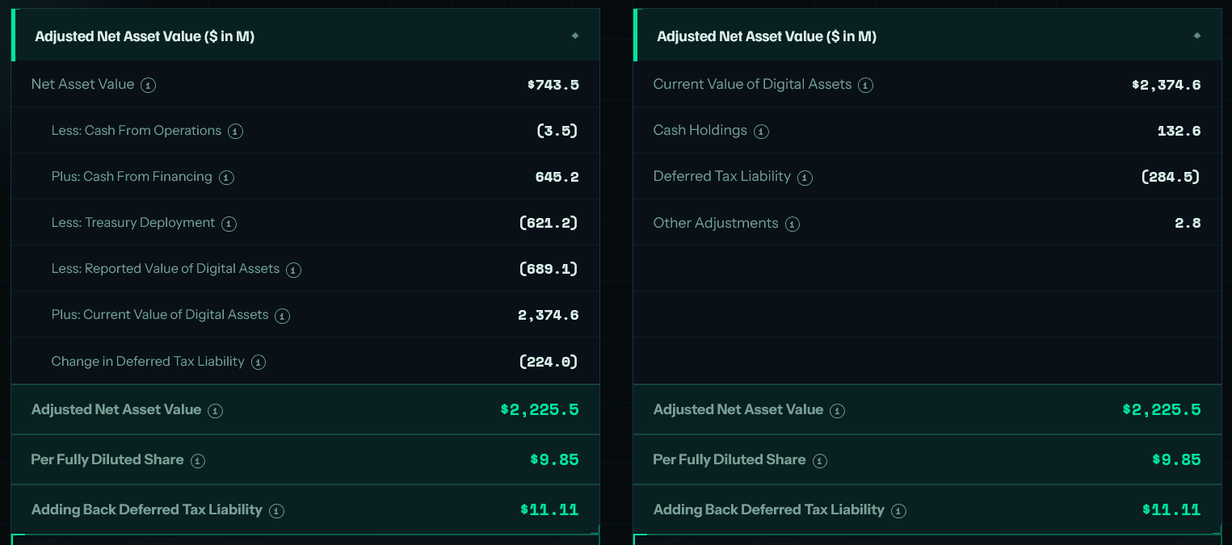Show info for Deferred Tax Liability in right panel

(805, 177)
